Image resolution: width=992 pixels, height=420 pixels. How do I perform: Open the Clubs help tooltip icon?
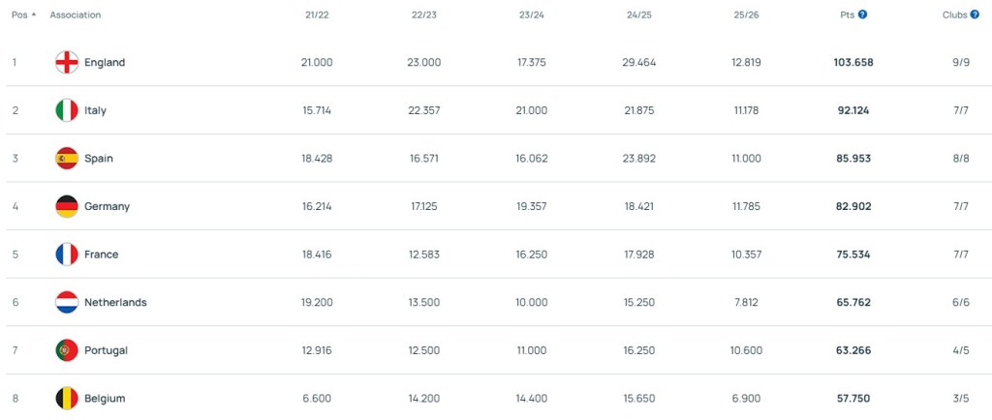[x=975, y=15]
